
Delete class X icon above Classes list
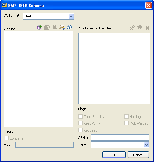(x=54, y=27)
